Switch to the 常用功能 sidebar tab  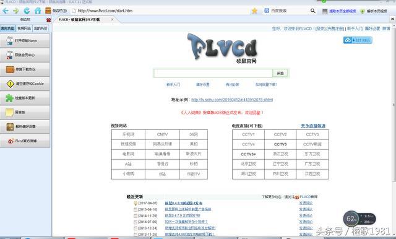[x=7, y=28]
